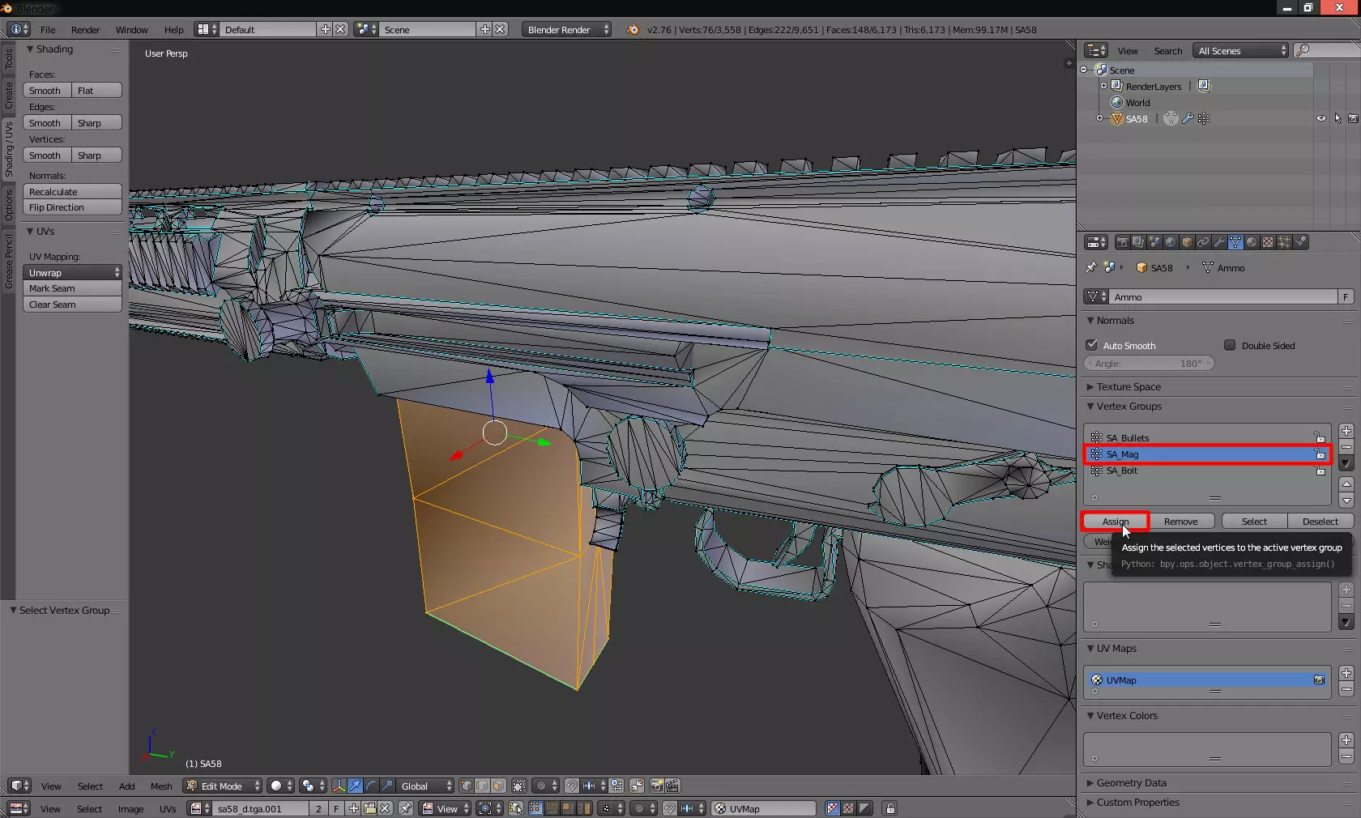Click the Mark Seam button
The width and height of the screenshot is (1361, 818).
click(72, 288)
